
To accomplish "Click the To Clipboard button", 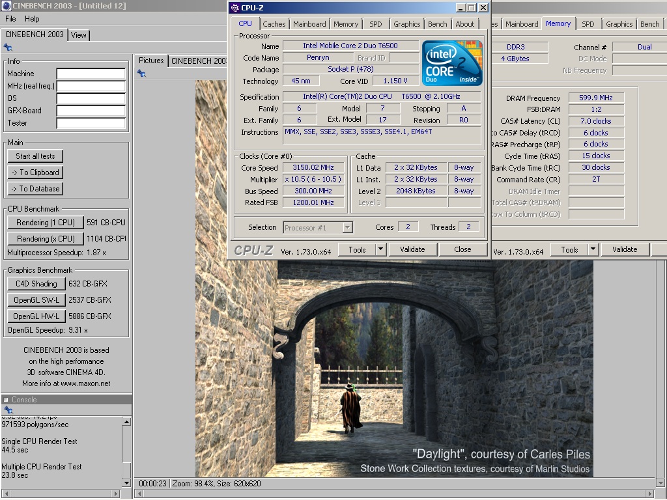I will [x=35, y=172].
